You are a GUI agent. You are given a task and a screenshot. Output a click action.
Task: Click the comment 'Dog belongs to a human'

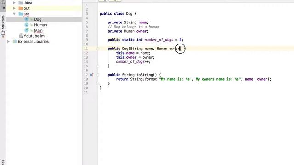tap(133, 27)
